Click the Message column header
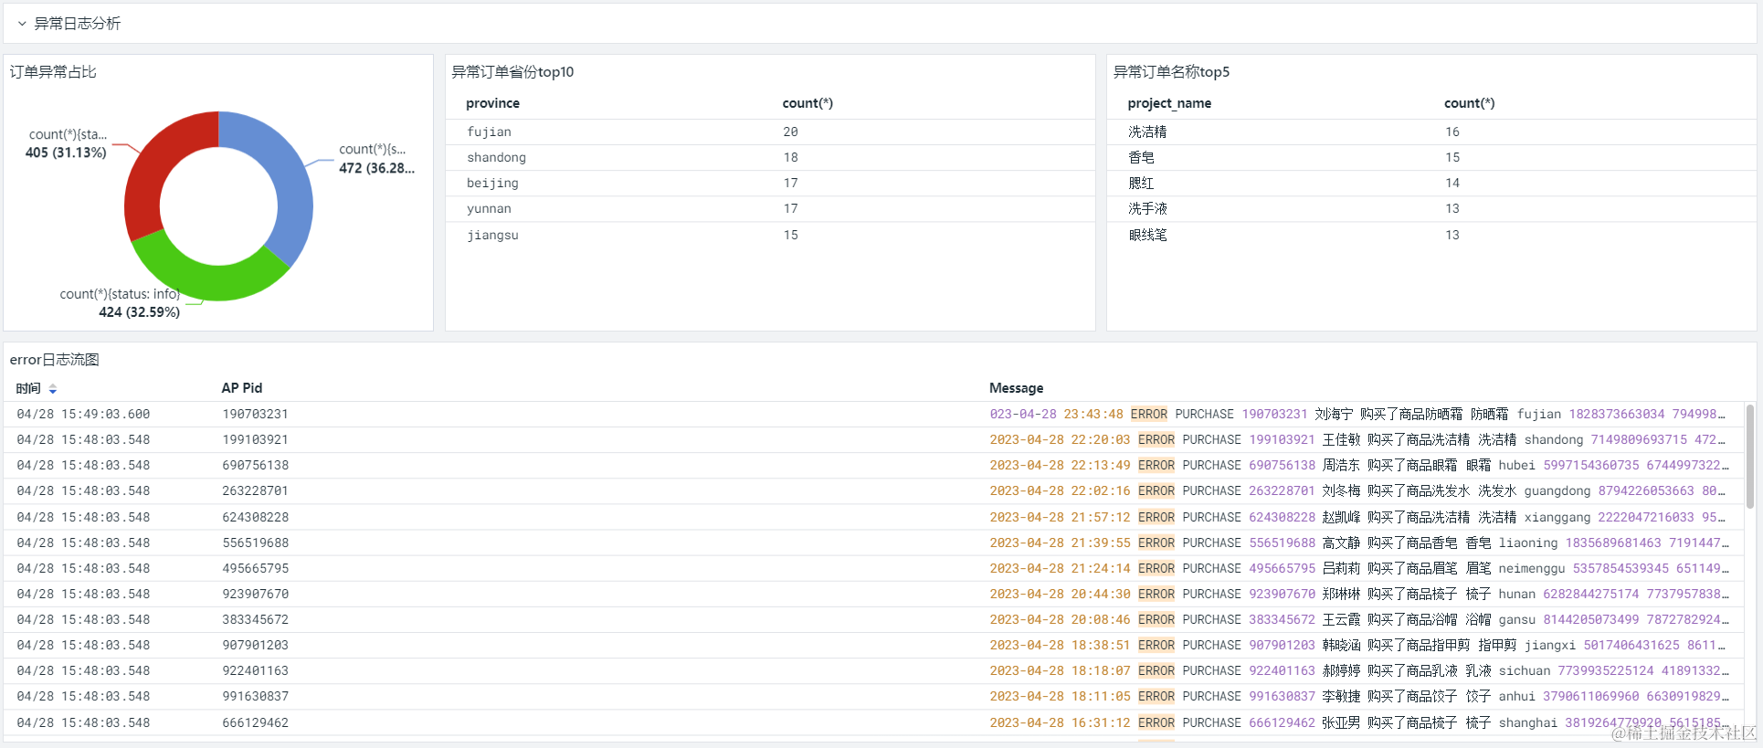The width and height of the screenshot is (1763, 748). click(1016, 388)
